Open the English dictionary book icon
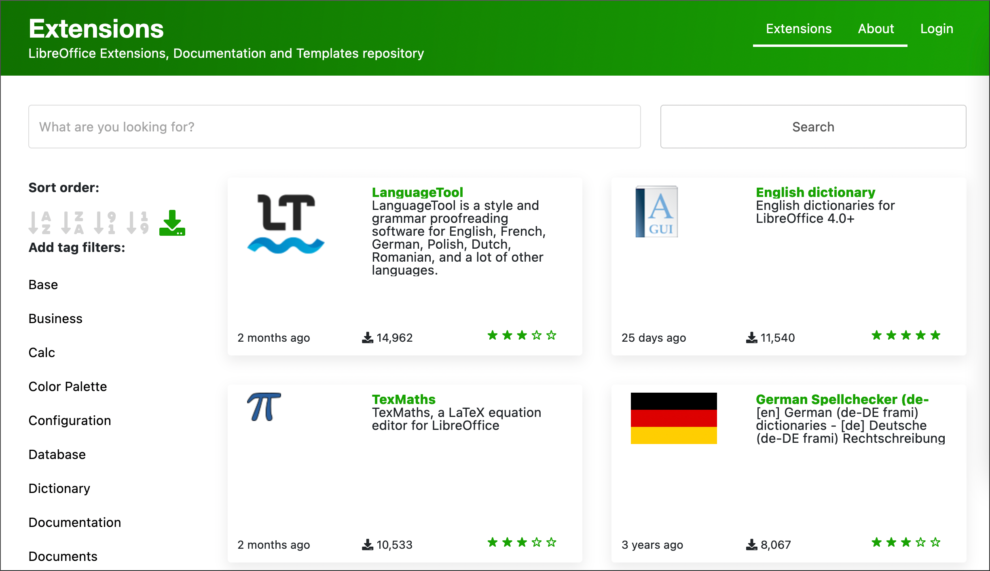This screenshot has height=571, width=990. click(x=657, y=211)
